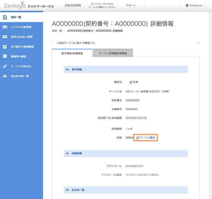This screenshot has height=199, width=212.
Task: Click the edit icon next to 変更
Action: click(x=131, y=82)
